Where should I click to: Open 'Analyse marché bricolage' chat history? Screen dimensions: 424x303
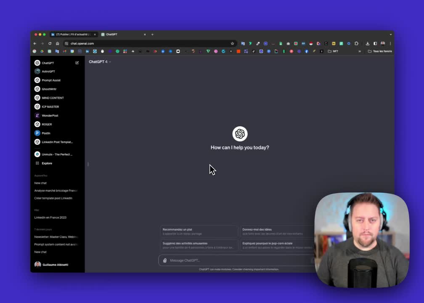56,191
